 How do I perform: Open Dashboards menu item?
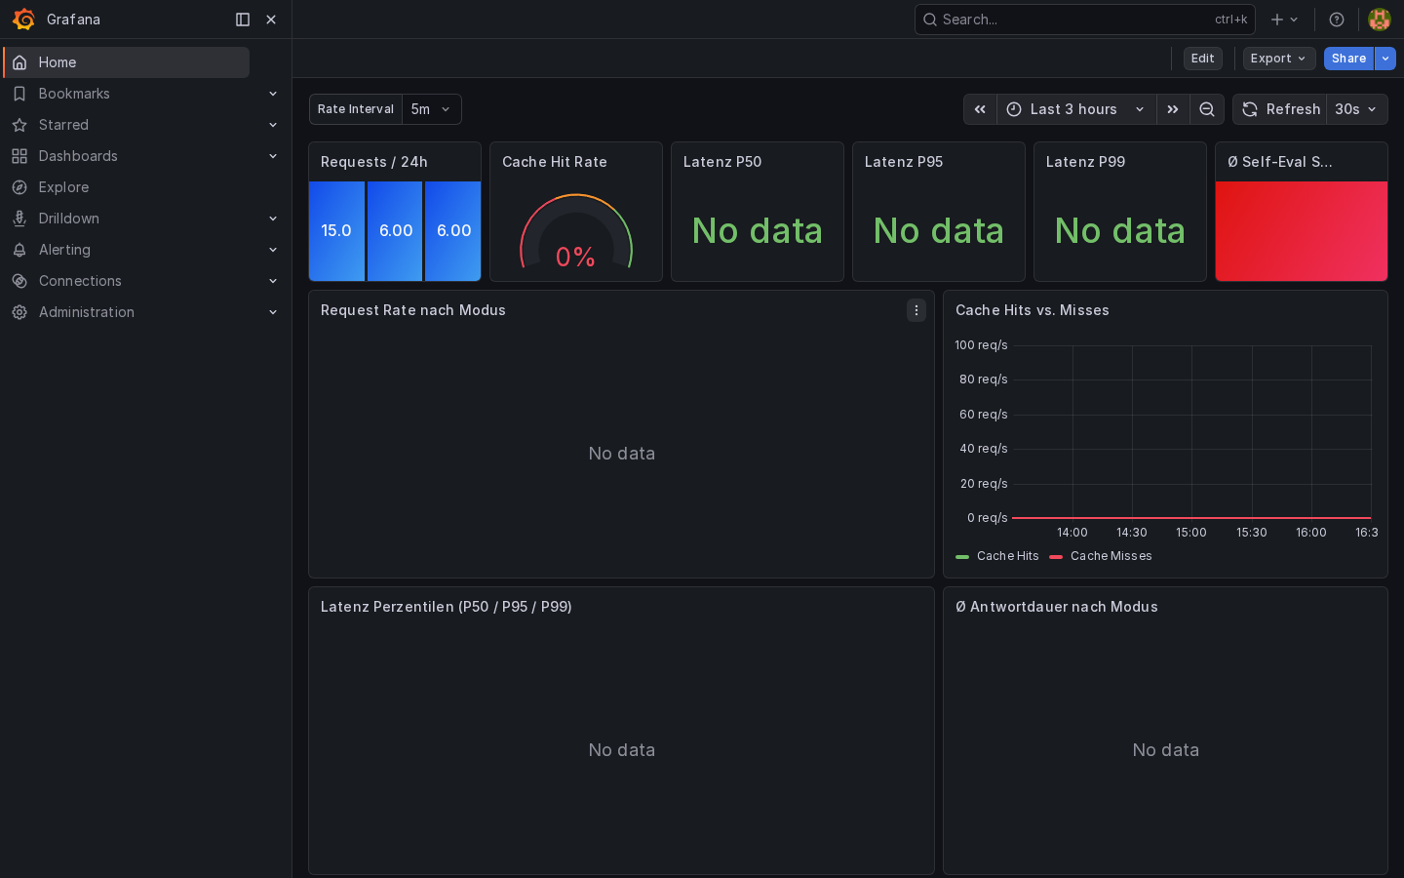78,156
